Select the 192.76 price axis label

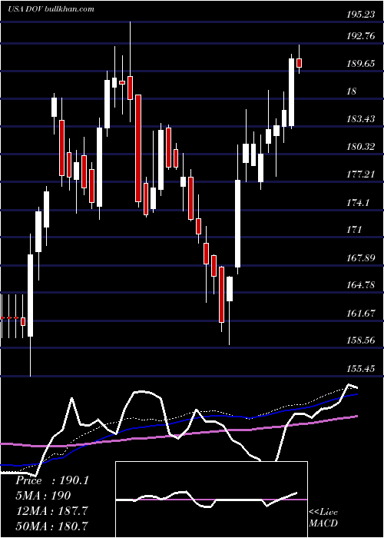click(x=360, y=36)
